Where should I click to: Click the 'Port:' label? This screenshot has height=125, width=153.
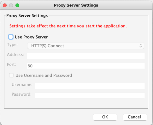click(x=11, y=65)
